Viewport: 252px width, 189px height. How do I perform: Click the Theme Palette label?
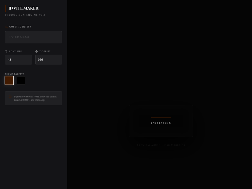[15, 74]
